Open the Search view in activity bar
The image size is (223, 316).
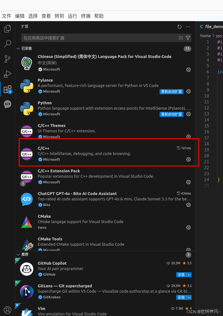tap(8, 43)
